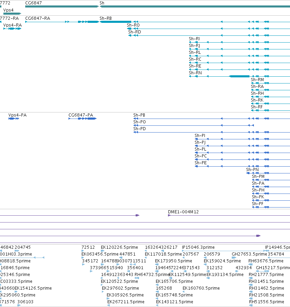Click the Sh-PD protein label

pyautogui.click(x=139, y=129)
